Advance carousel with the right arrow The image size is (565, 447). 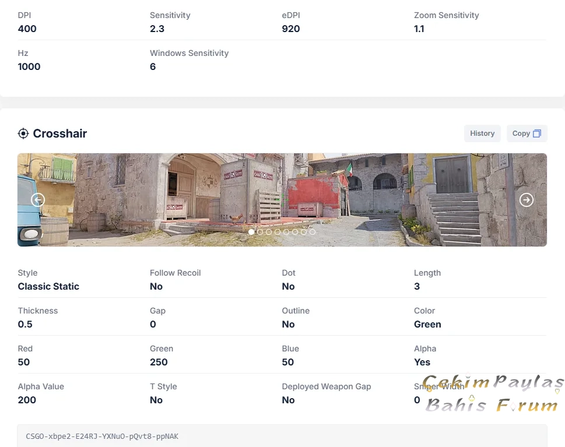[x=526, y=200]
